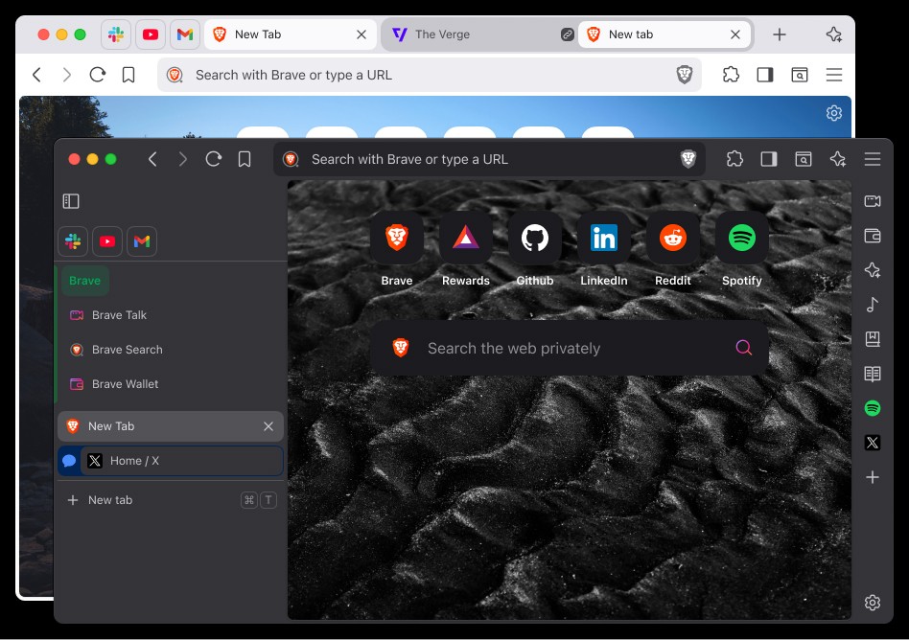
Task: Open Bookmarks panel icon in right sidebar
Action: click(872, 339)
